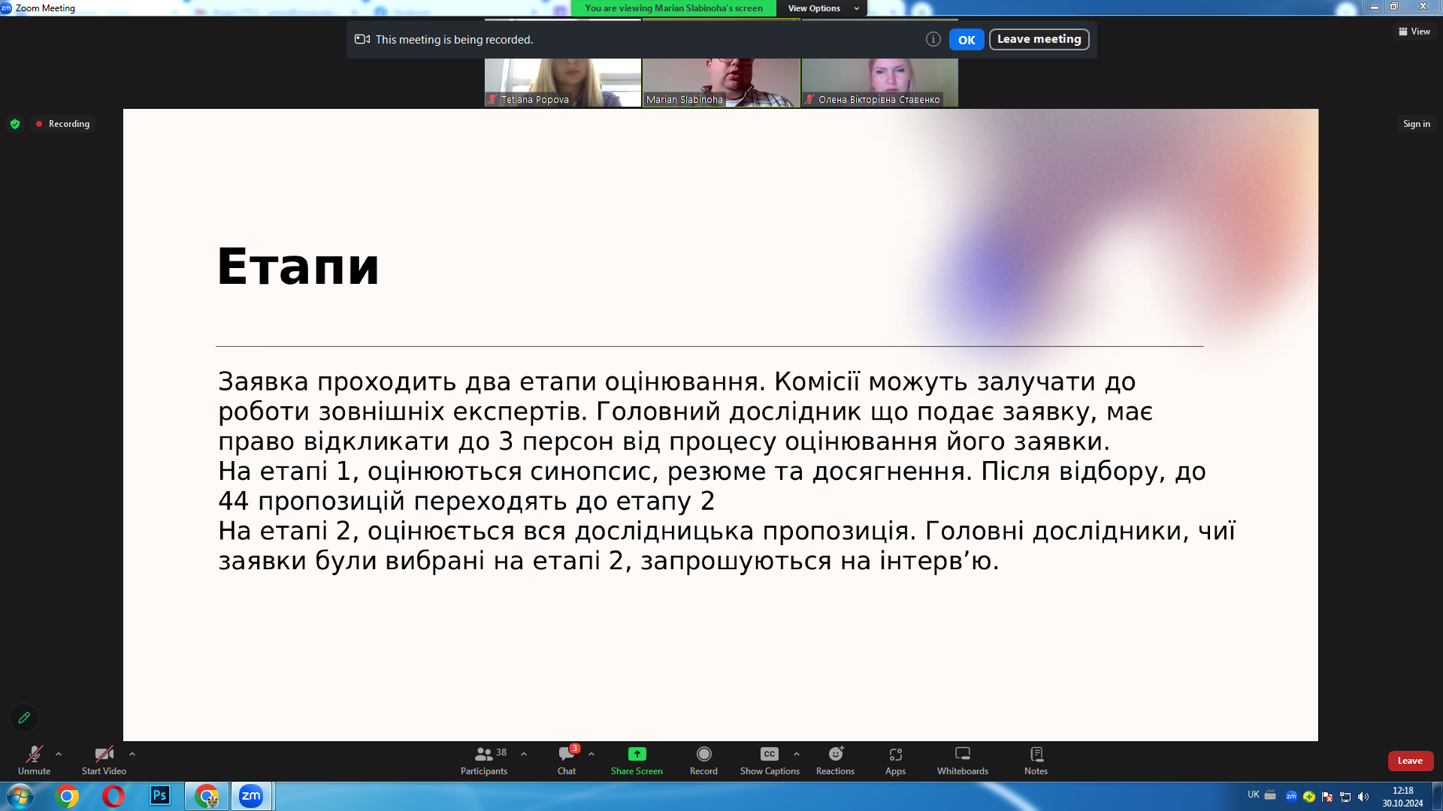1443x811 pixels.
Task: Expand video options arrow beside Start Video
Action: [132, 754]
